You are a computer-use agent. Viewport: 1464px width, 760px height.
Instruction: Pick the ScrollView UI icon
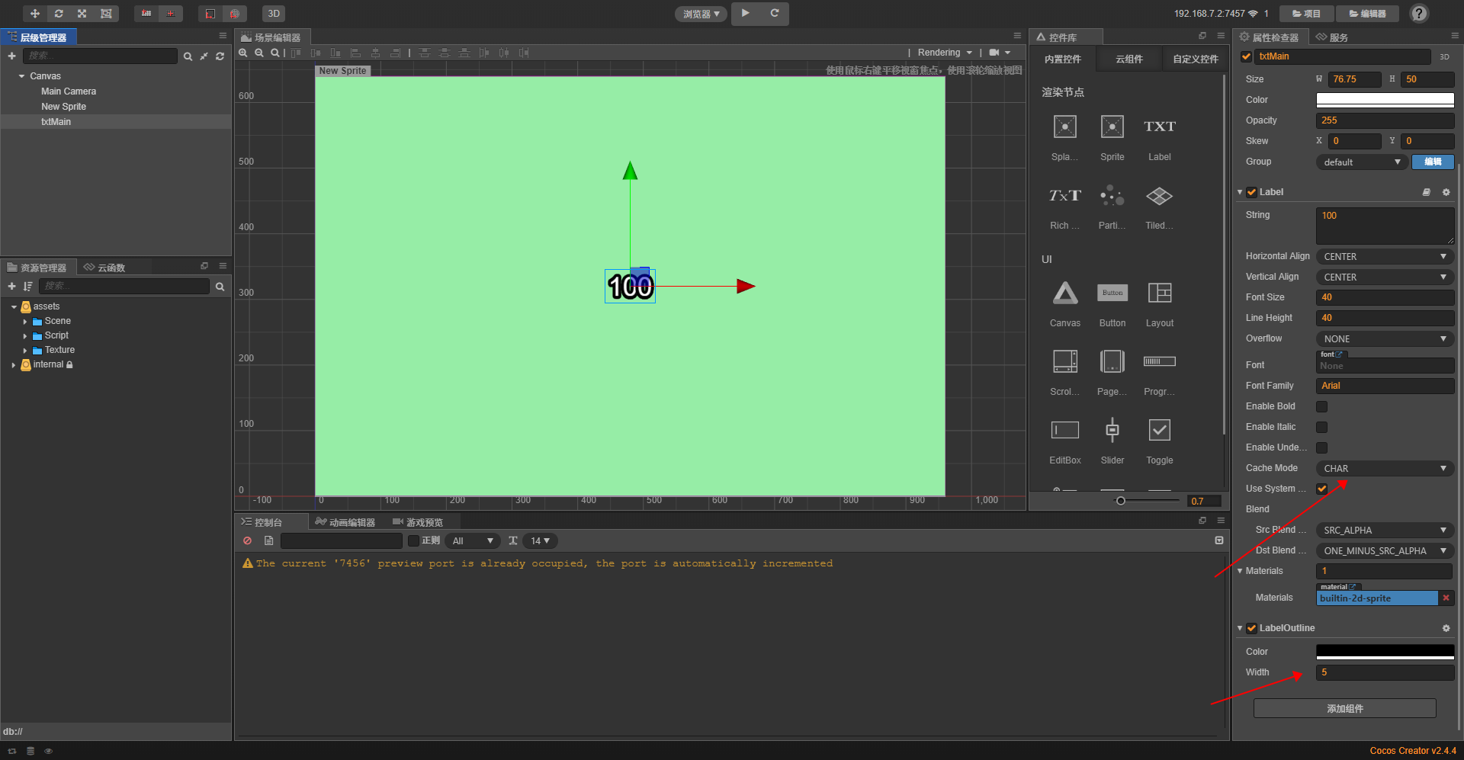click(1065, 361)
